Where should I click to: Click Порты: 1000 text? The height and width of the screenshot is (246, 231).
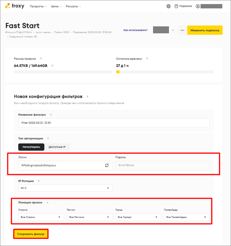(x=61, y=32)
